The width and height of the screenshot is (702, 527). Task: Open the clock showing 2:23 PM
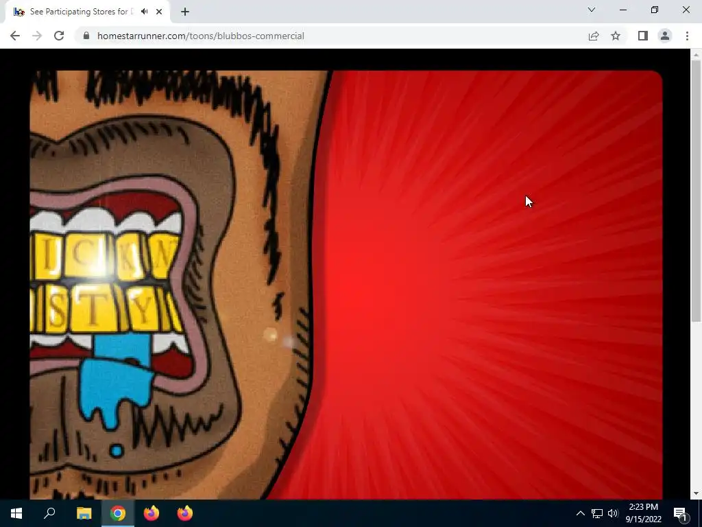click(x=643, y=513)
